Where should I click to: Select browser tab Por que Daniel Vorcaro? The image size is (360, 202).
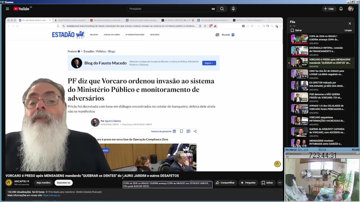[34, 20]
